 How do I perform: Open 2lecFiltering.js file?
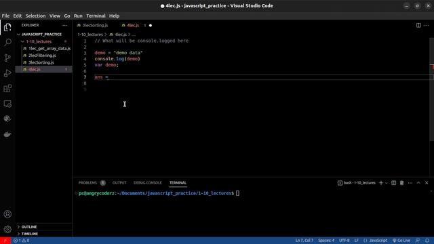point(42,56)
